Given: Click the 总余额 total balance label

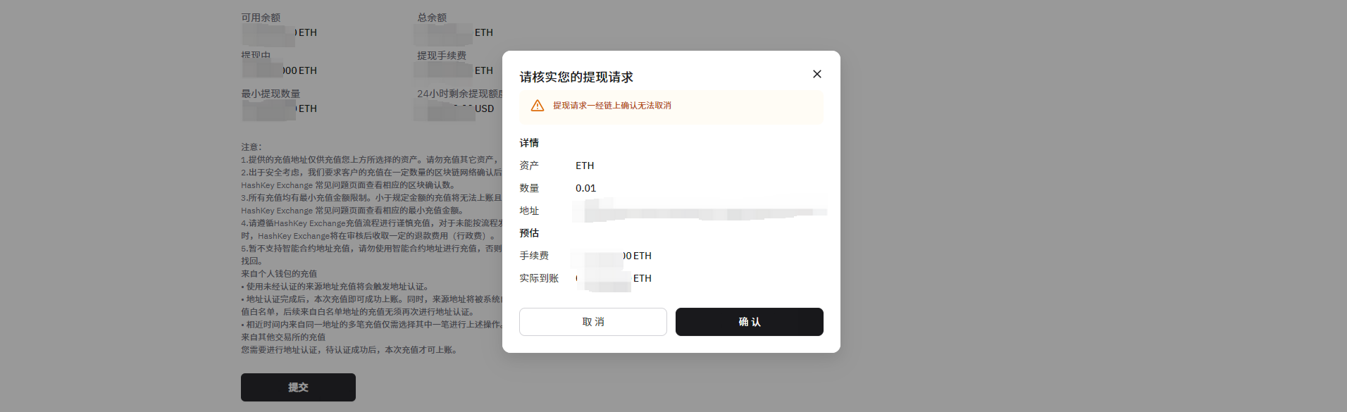Looking at the screenshot, I should [x=431, y=18].
